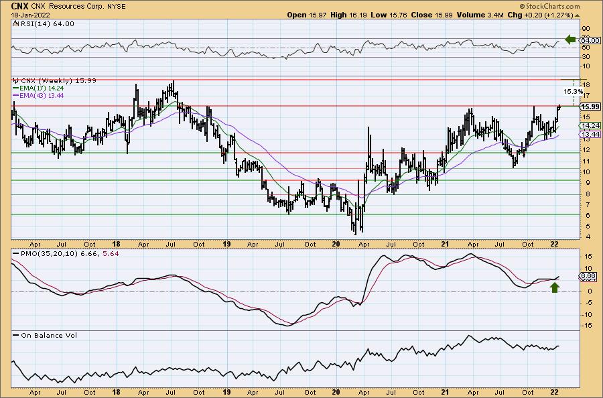The width and height of the screenshot is (603, 398).
Task: Click year 22 on price panel axis
Action: 554,244
